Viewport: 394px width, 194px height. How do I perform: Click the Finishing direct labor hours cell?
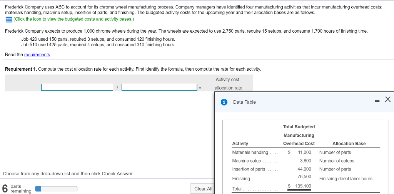pyautogui.click(x=346, y=179)
